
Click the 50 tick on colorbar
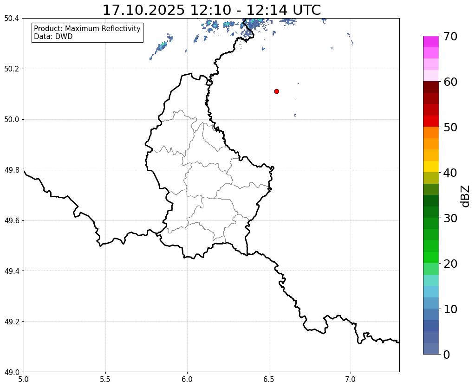click(450, 127)
